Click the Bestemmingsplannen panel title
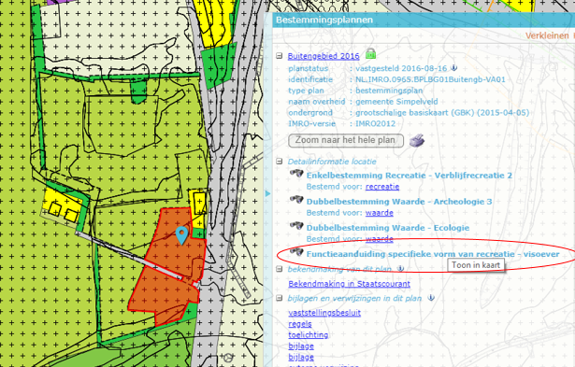575x367 pixels. (x=324, y=20)
